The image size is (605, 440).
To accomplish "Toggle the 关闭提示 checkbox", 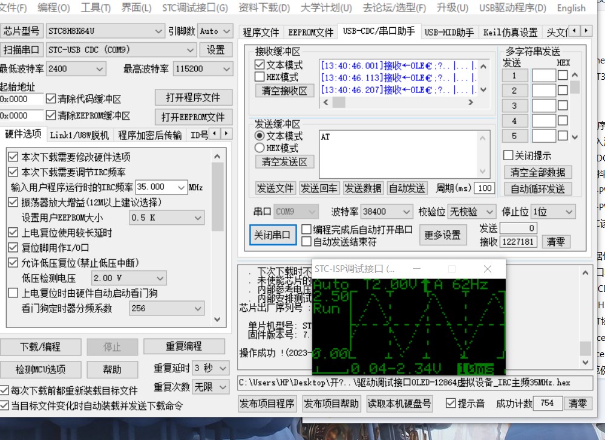I will point(509,155).
